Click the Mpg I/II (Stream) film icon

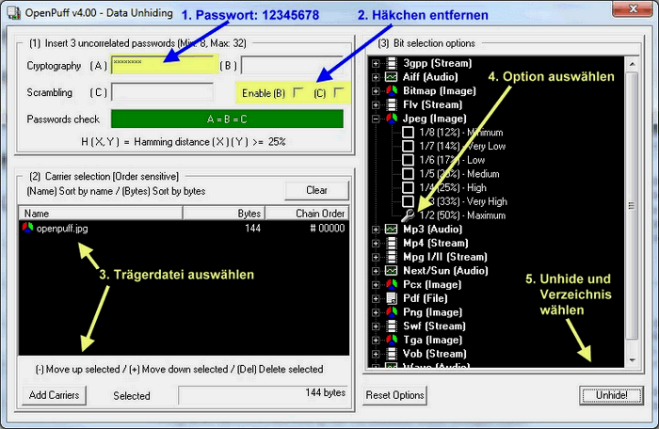pyautogui.click(x=392, y=257)
